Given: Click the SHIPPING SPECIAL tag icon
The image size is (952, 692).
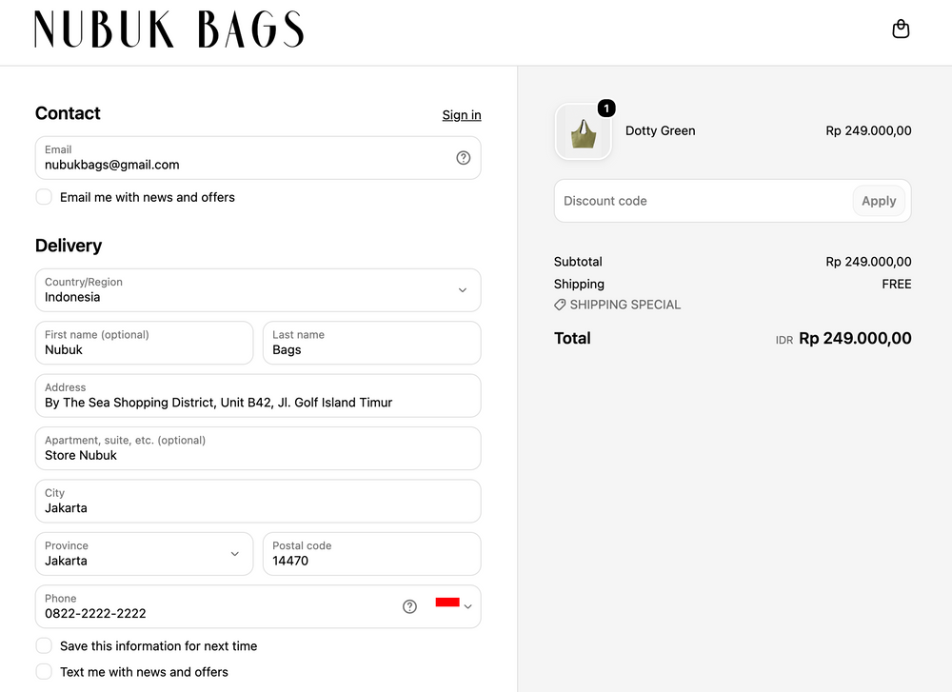Looking at the screenshot, I should tap(560, 305).
